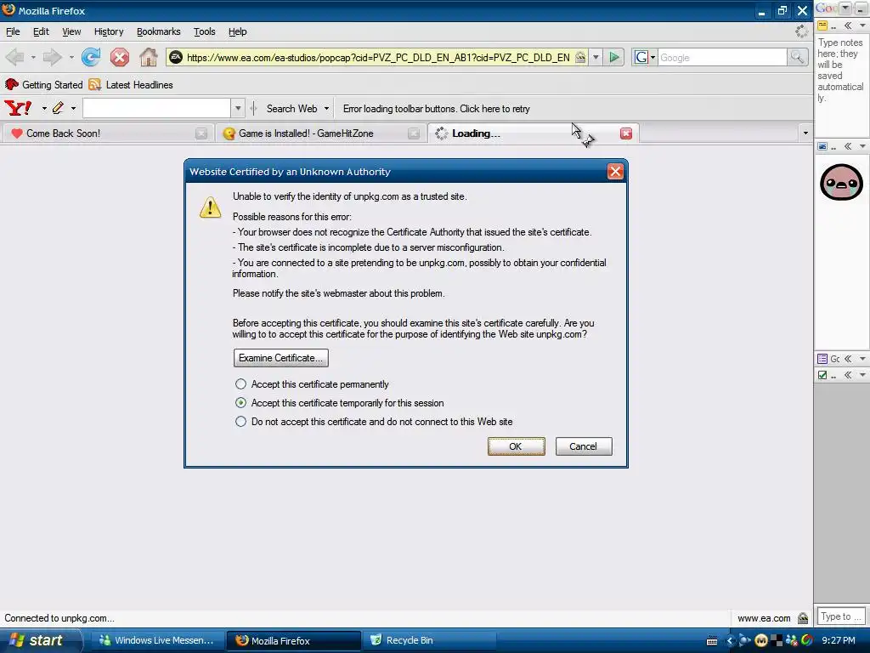The image size is (870, 653).
Task: Click the to-do checkmark gadget icon
Action: coord(822,375)
